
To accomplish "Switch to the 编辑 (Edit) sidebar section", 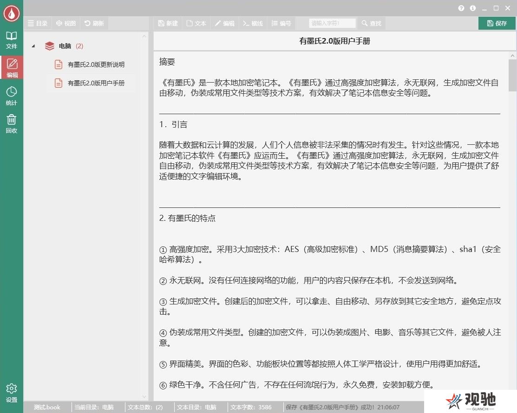I will pyautogui.click(x=12, y=68).
